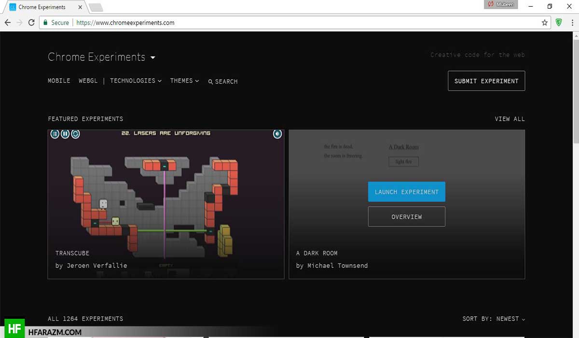Click 'by Jeroen Verfallie' author text
The height and width of the screenshot is (338, 579).
pyautogui.click(x=91, y=266)
